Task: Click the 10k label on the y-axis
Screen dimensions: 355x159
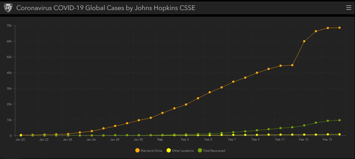Action: click(9, 120)
